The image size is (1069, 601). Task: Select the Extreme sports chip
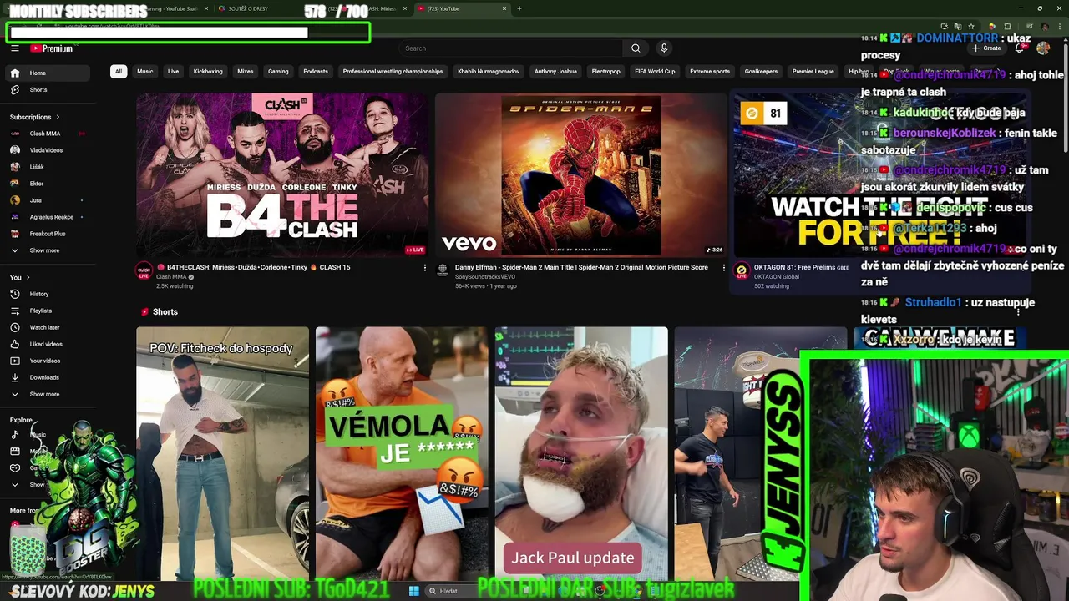point(710,72)
